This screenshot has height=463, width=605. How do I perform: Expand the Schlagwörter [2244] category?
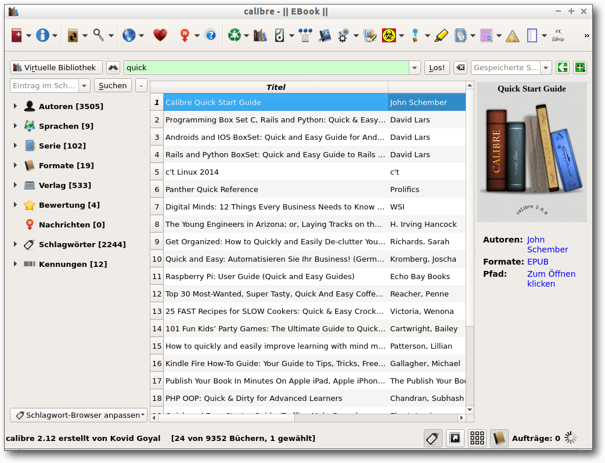15,244
